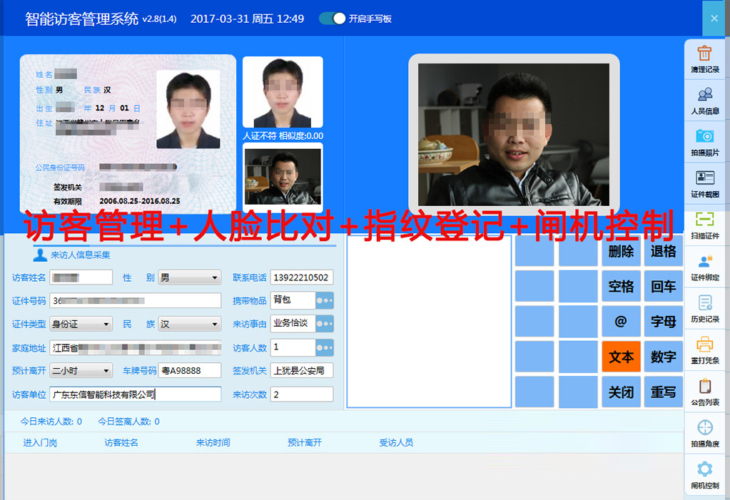Change the 预计离开 dropdown from 二小时
The image size is (730, 500).
81,370
